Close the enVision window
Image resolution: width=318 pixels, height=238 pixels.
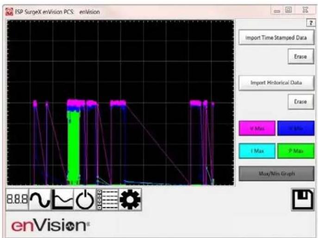[x=305, y=10]
